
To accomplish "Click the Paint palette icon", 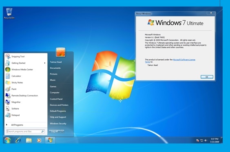I will 8,89.
